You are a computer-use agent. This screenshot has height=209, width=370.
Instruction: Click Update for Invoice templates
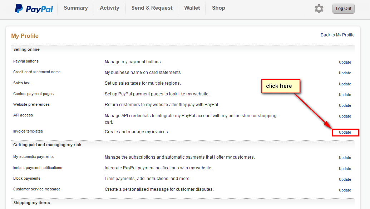345,132
